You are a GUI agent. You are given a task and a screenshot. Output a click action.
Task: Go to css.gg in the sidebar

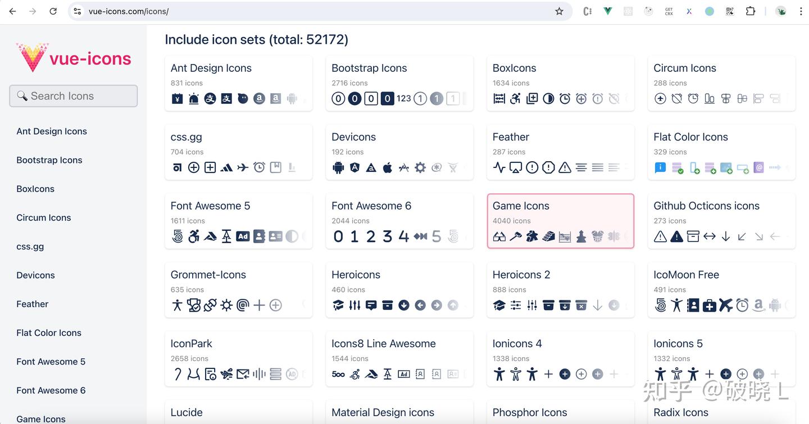30,247
